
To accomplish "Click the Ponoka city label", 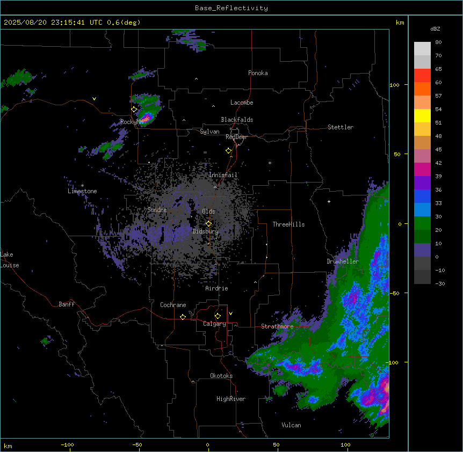I will (x=258, y=73).
